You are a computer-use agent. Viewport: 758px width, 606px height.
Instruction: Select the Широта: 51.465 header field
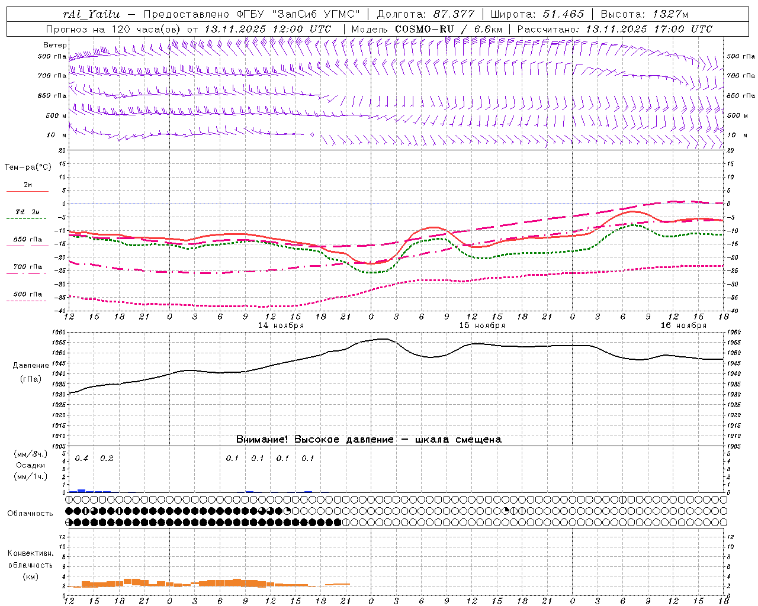click(537, 14)
